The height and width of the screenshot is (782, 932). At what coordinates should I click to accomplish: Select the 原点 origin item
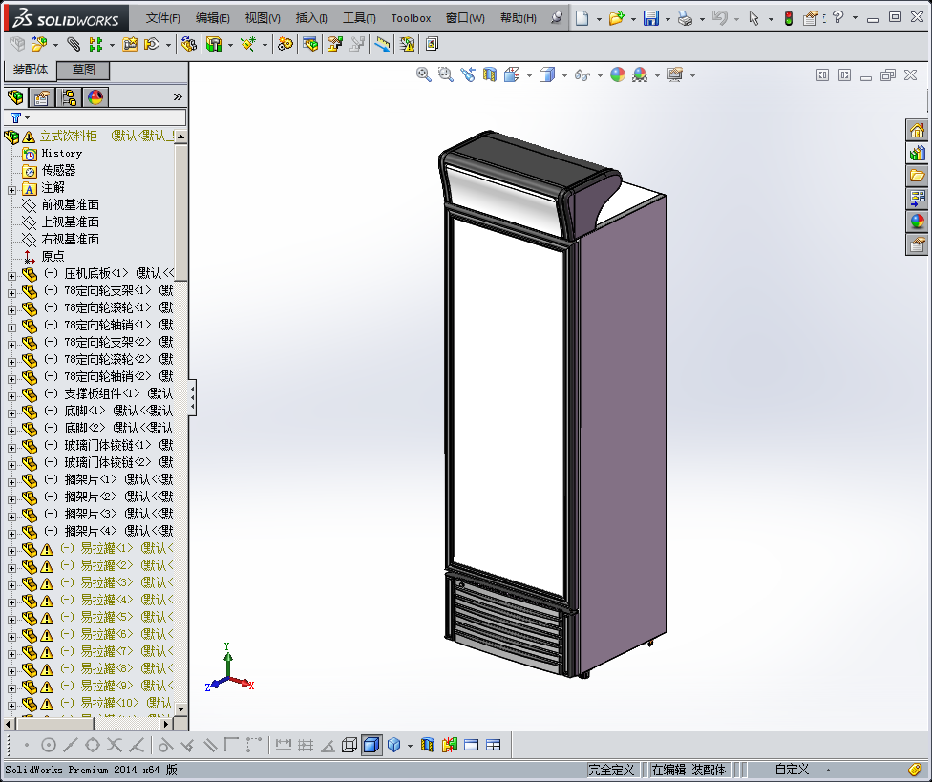53,256
